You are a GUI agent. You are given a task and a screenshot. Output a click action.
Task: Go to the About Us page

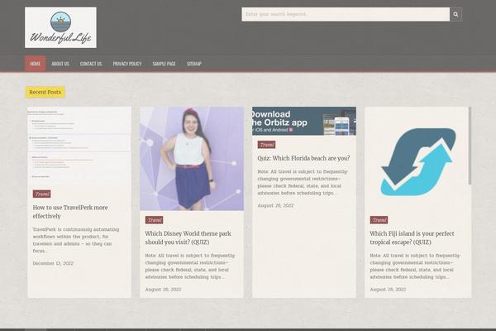pos(60,64)
